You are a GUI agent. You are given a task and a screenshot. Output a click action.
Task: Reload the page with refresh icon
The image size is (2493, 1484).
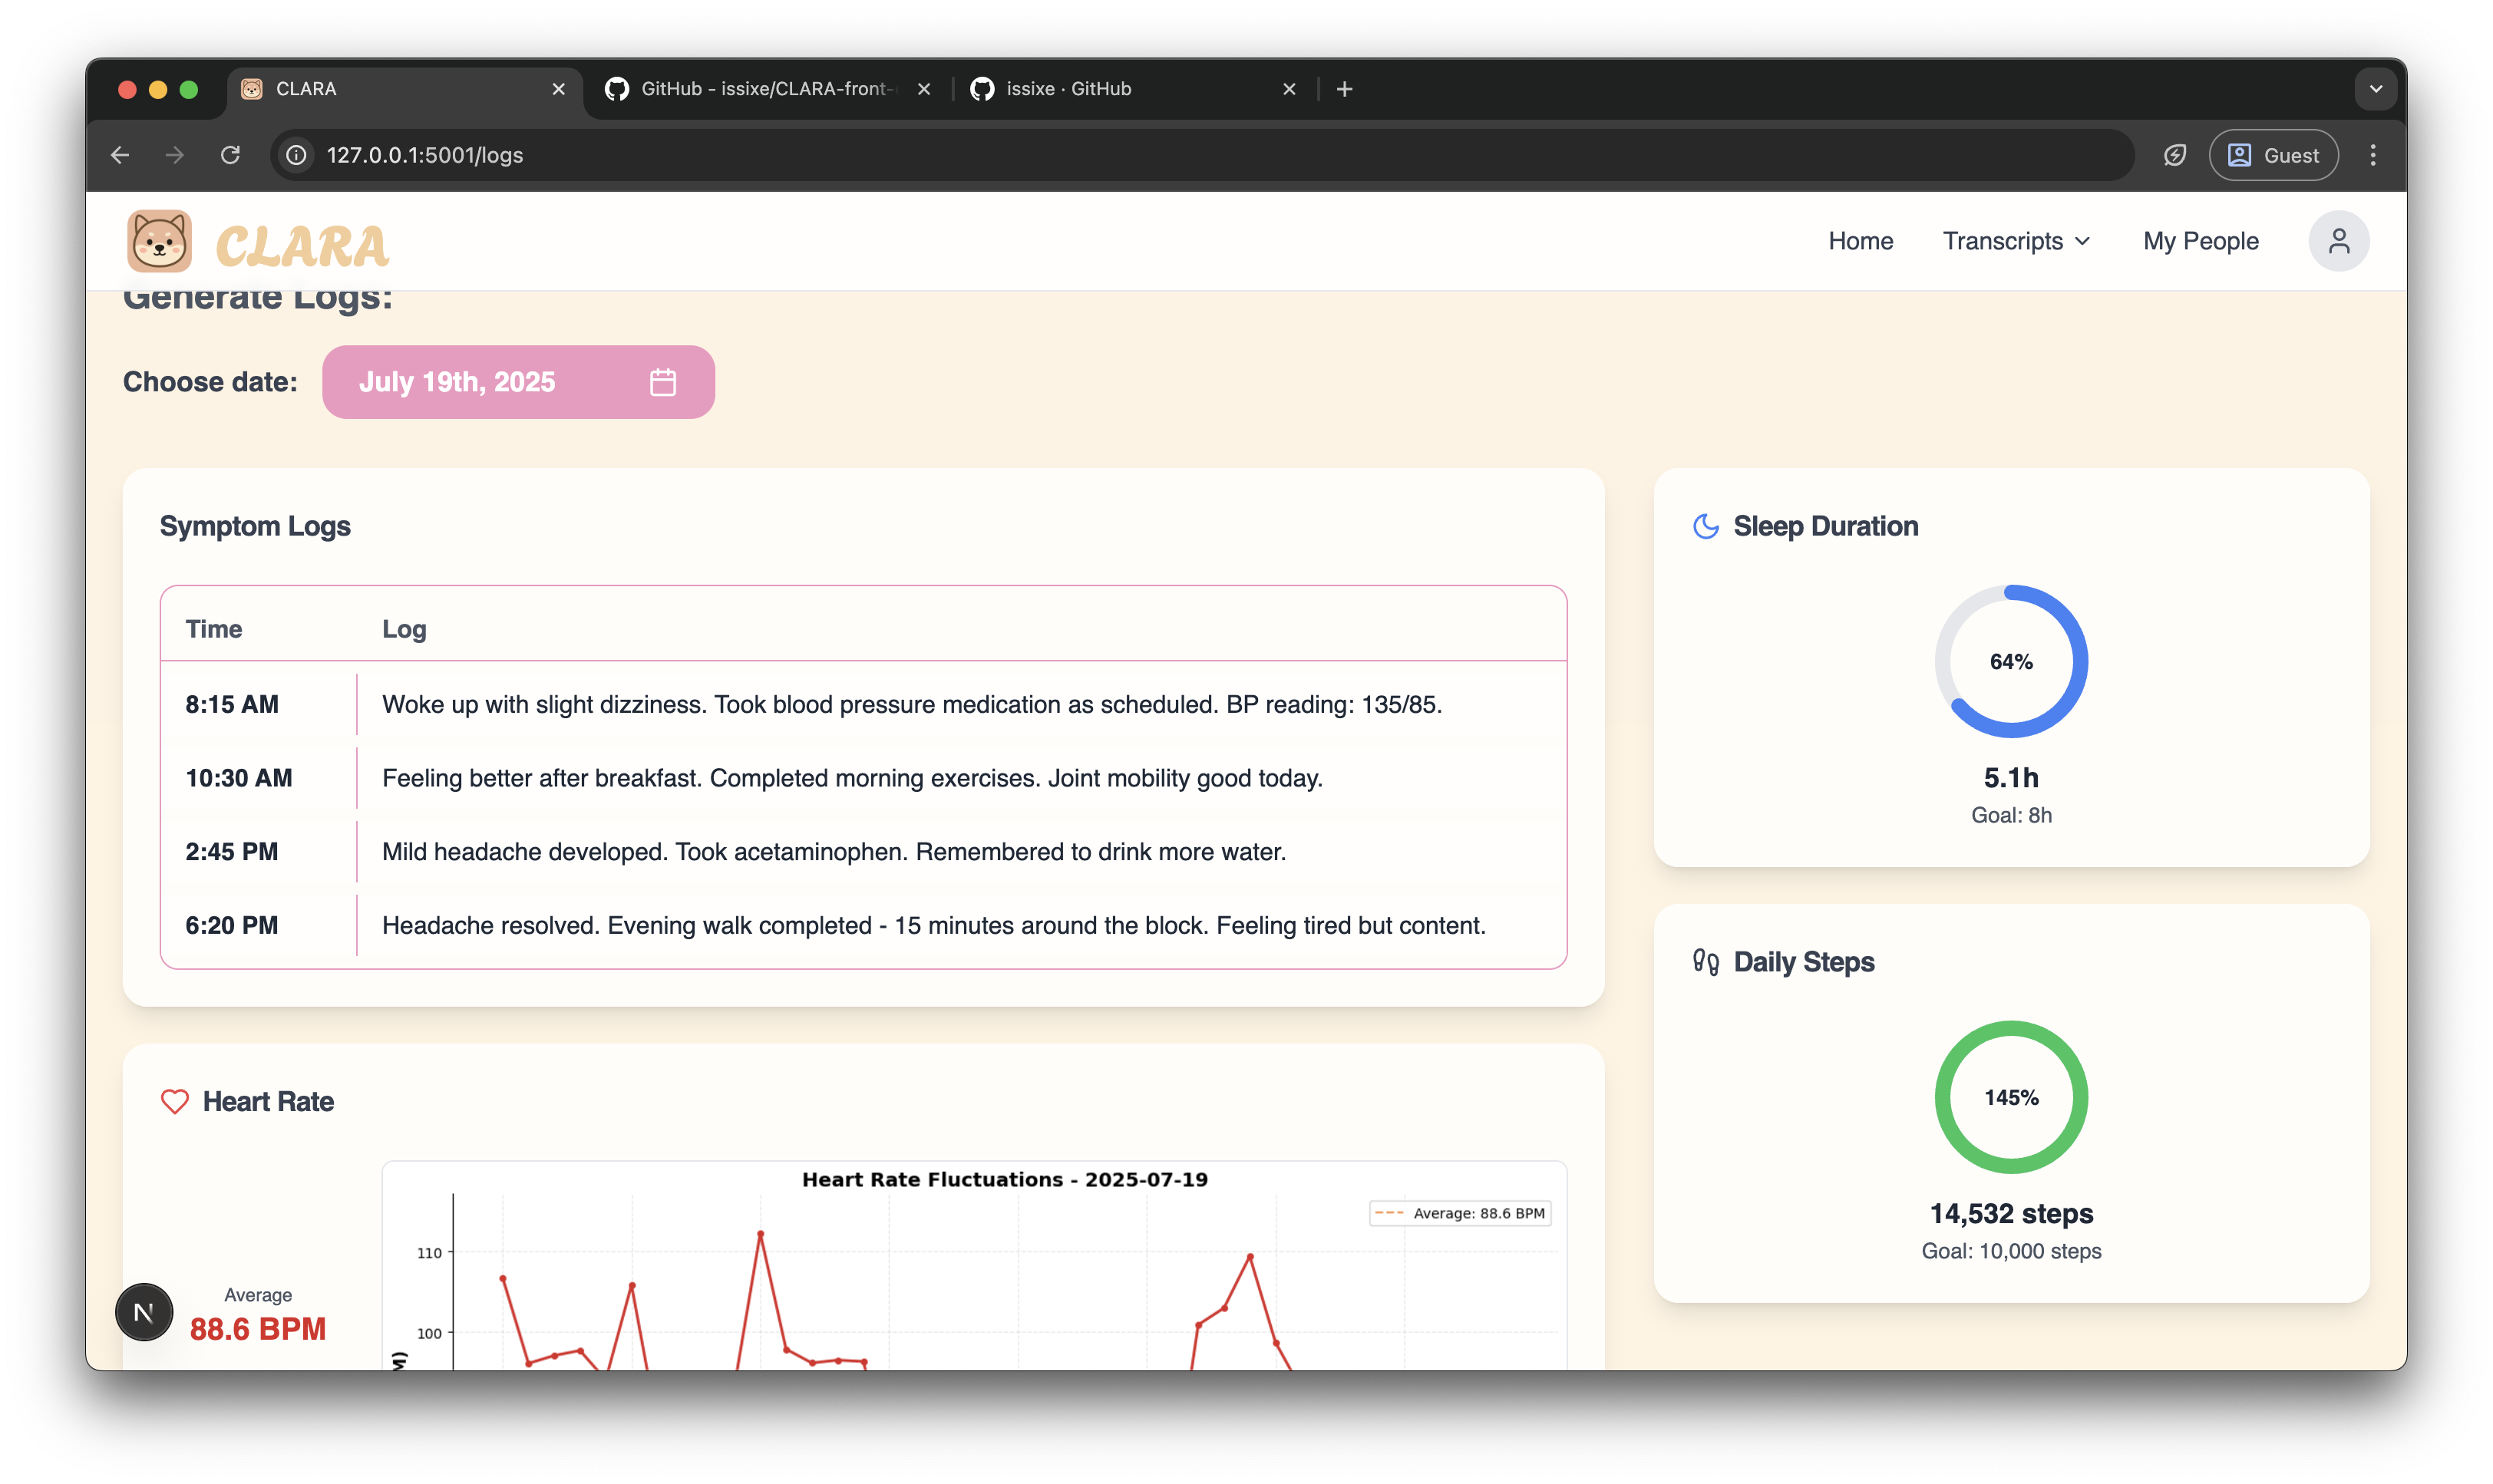pyautogui.click(x=231, y=155)
